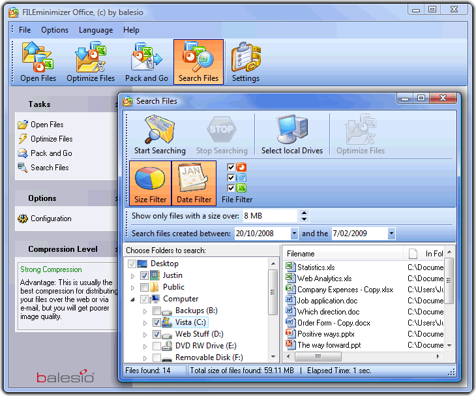Click Pack and Go in Tasks panel
This screenshot has width=476, height=396.
[51, 153]
